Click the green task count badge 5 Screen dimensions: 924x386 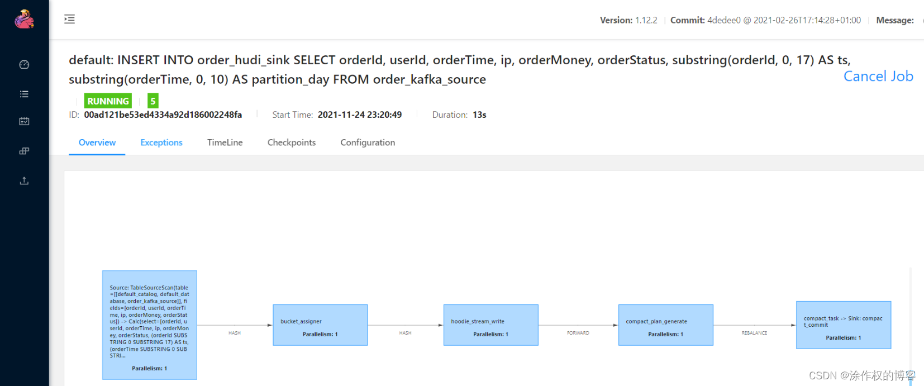click(153, 101)
